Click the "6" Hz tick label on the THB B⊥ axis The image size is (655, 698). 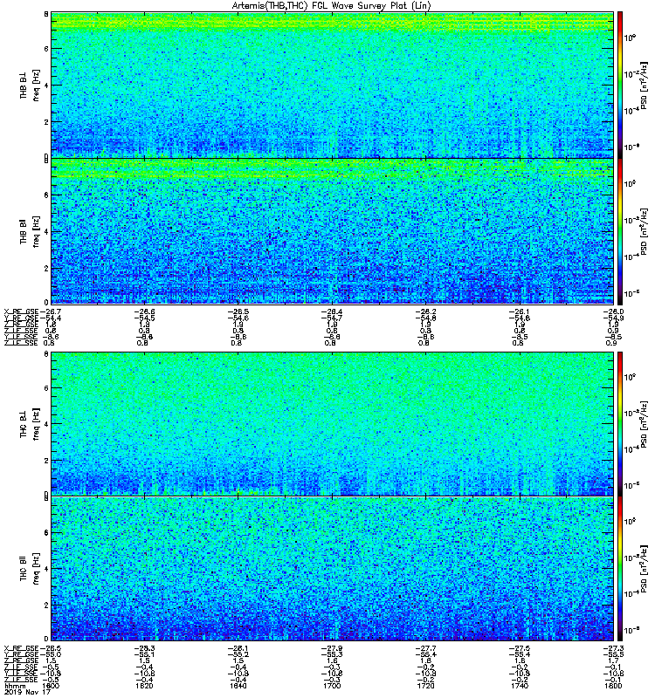46,49
